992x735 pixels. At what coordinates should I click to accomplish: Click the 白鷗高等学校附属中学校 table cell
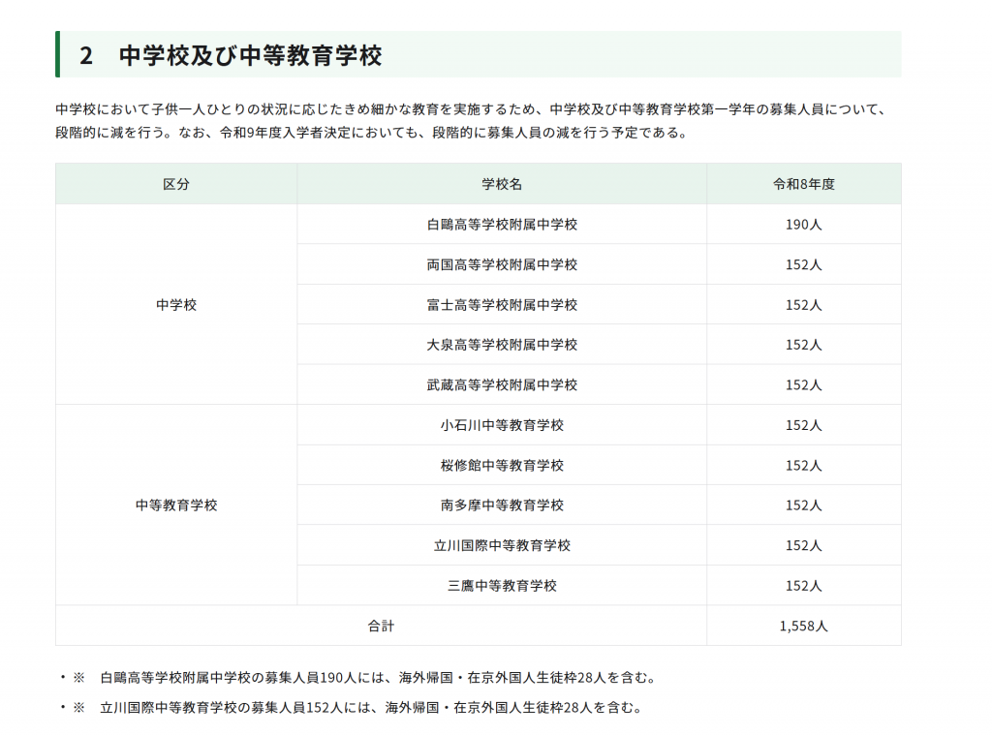click(504, 224)
